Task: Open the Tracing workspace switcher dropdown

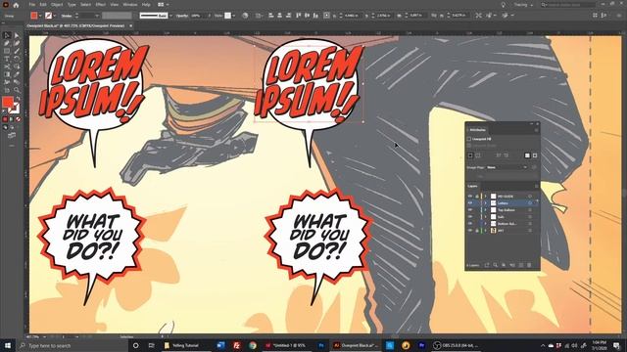Action: 523,5
